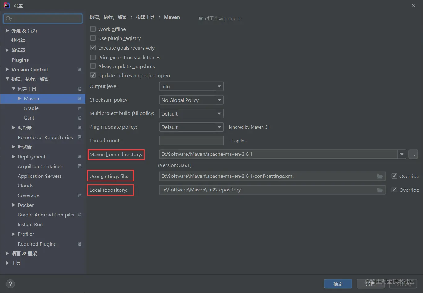
Task: Click project-level icon beside Gradle-Android Compiler
Action: (x=79, y=215)
